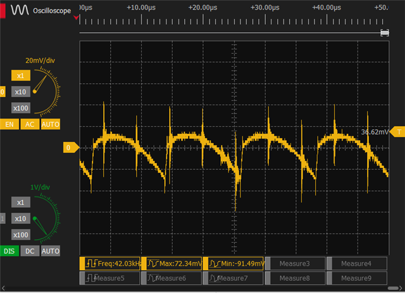
Task: Open the Measure7 slot
Action: [x=234, y=278]
